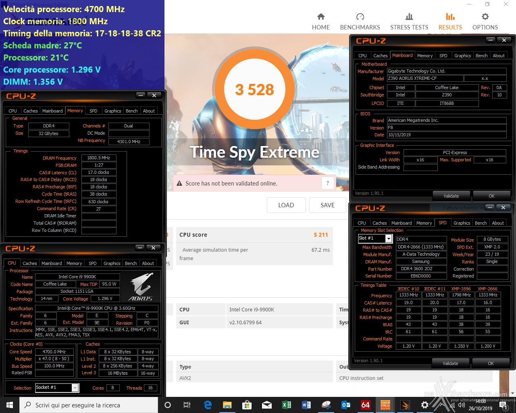
Task: Click OK in the Mainboard CPU-Z window
Action: (491, 196)
